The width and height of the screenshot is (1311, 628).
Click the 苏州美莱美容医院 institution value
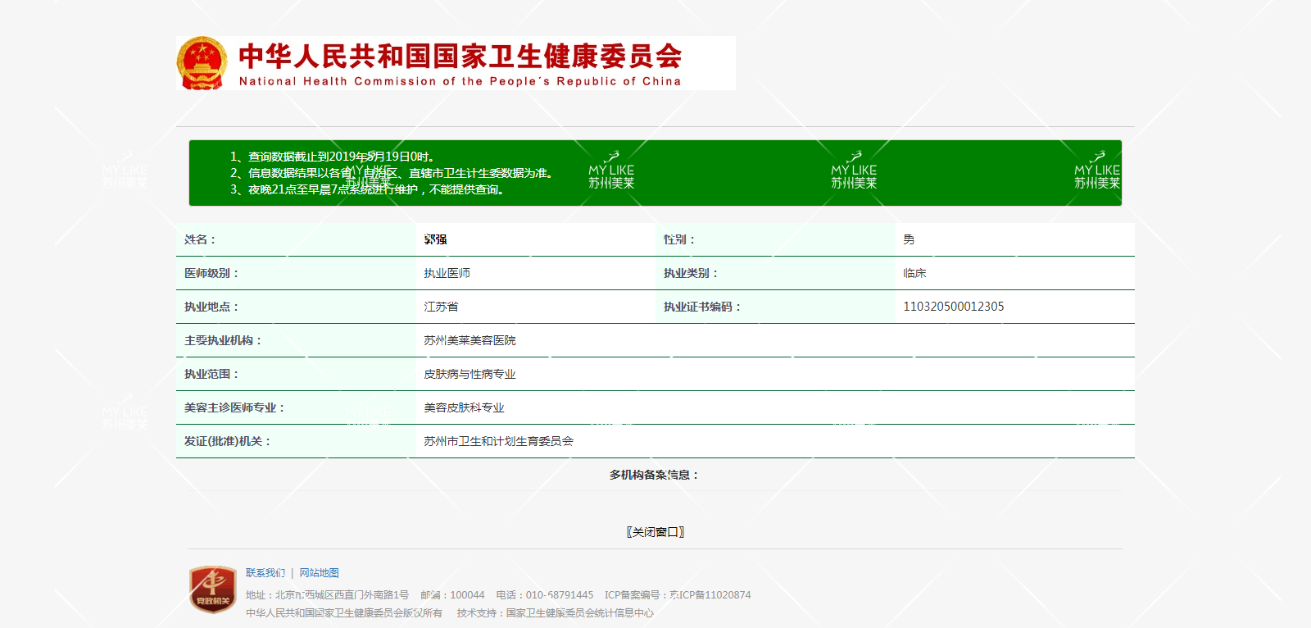pos(470,340)
